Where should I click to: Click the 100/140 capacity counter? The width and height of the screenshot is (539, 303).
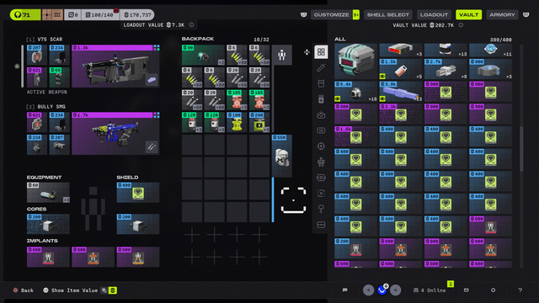pyautogui.click(x=100, y=15)
